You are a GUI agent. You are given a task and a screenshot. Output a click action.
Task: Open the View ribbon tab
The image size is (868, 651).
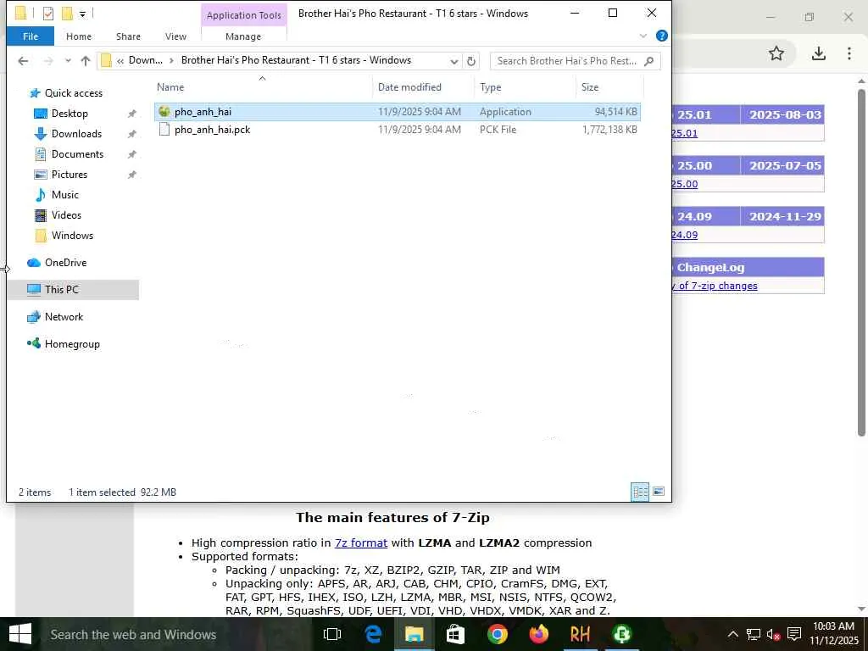[175, 36]
